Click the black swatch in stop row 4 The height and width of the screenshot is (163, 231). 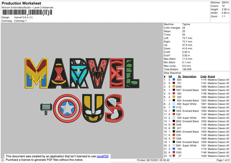point(174,90)
